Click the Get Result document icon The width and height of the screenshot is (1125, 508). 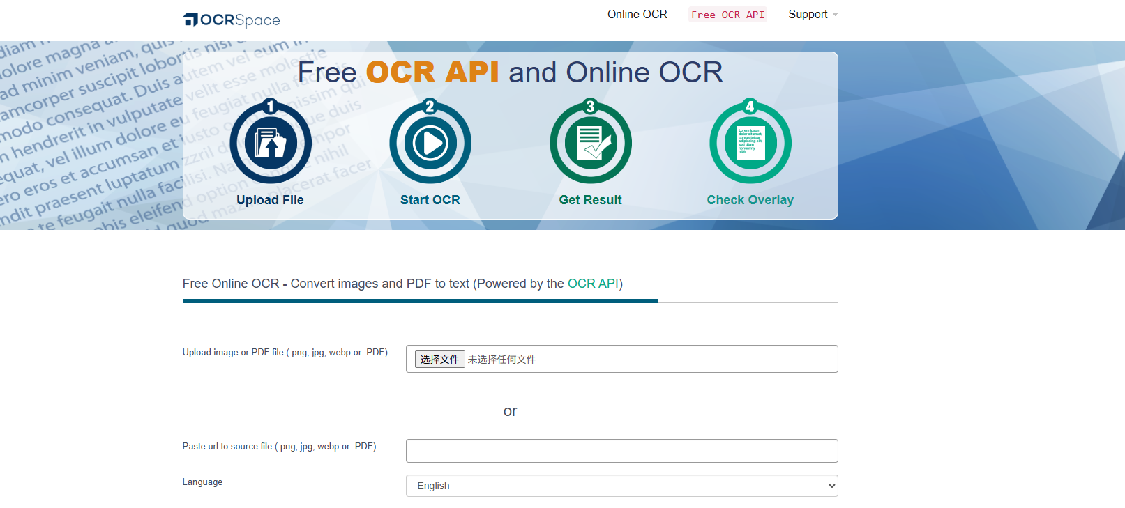[591, 143]
